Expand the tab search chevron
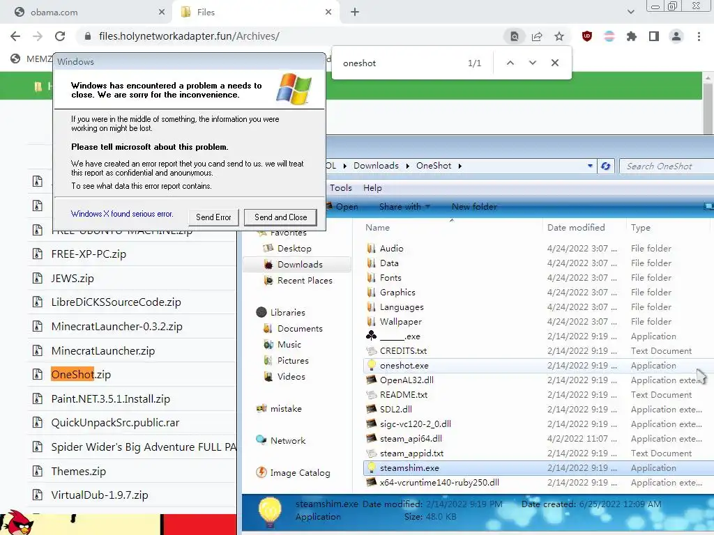714x535 pixels. click(x=630, y=13)
